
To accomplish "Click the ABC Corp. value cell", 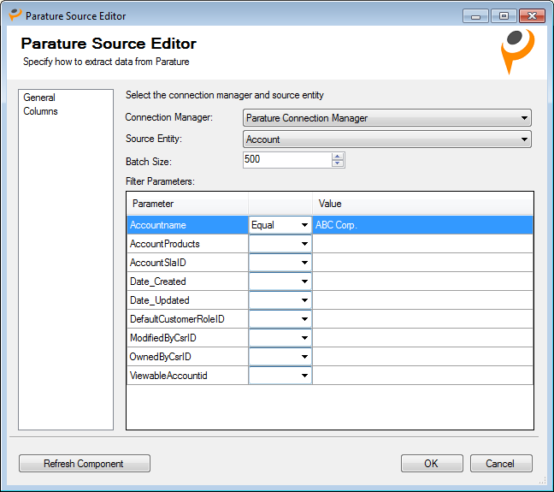I will 422,225.
